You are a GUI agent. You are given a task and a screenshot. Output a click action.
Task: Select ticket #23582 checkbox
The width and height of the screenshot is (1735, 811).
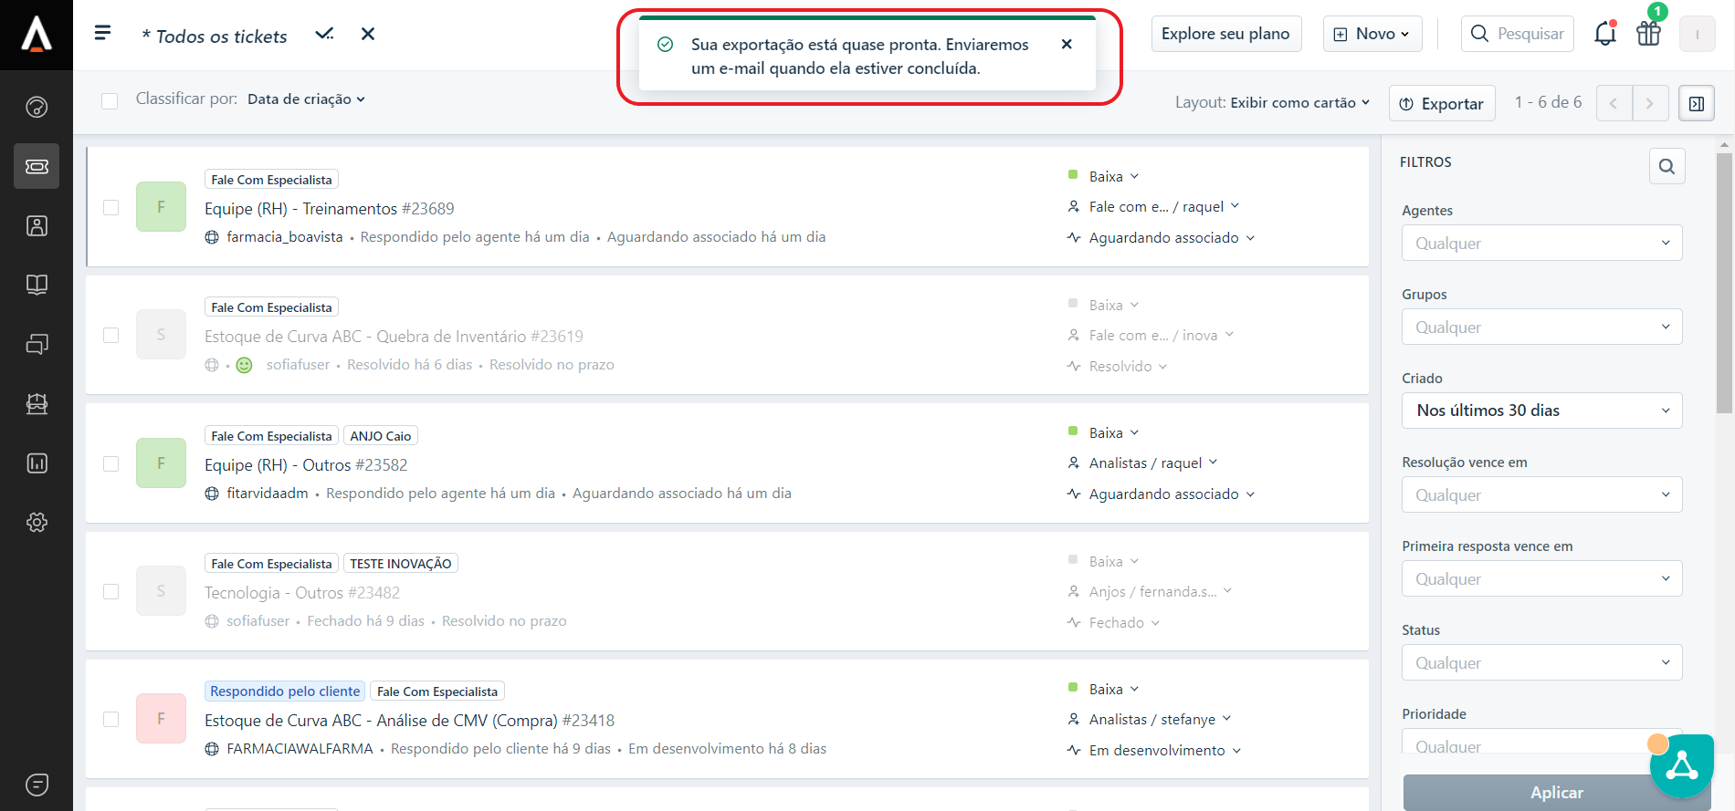coord(111,464)
